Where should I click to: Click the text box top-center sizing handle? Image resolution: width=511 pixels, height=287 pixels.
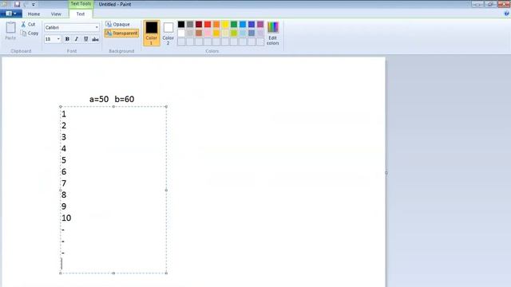pos(113,106)
